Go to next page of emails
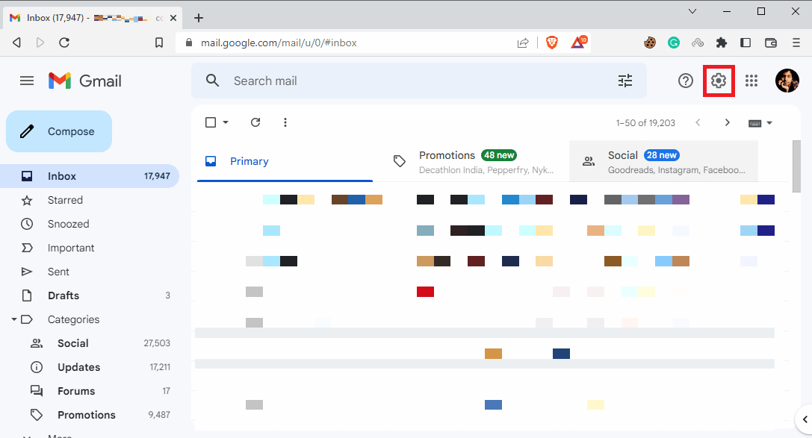This screenshot has width=812, height=438. (x=727, y=122)
